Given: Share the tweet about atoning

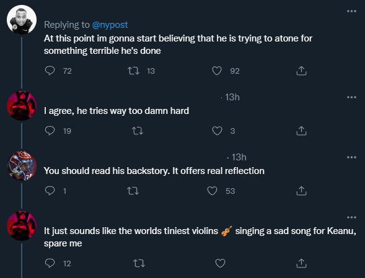Looking at the screenshot, I should coord(301,71).
